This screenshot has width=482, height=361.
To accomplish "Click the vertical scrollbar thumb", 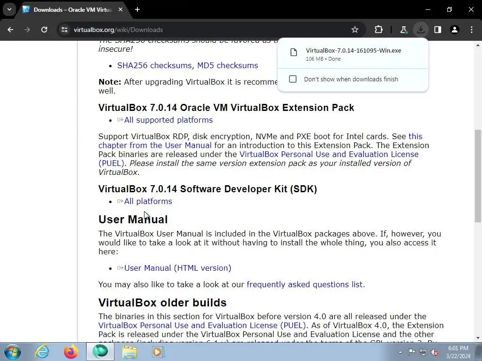I will pyautogui.click(x=478, y=176).
